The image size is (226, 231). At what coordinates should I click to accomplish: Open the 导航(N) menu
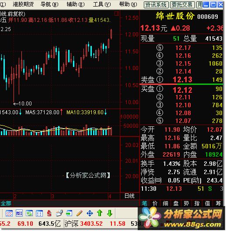coord(49,4)
